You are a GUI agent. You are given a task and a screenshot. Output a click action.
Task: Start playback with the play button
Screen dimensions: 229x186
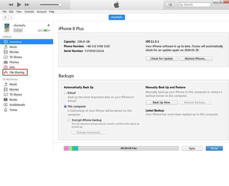point(19,5)
